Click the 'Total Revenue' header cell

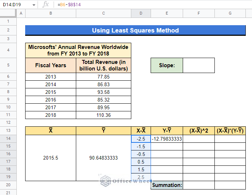pyautogui.click(x=104, y=65)
